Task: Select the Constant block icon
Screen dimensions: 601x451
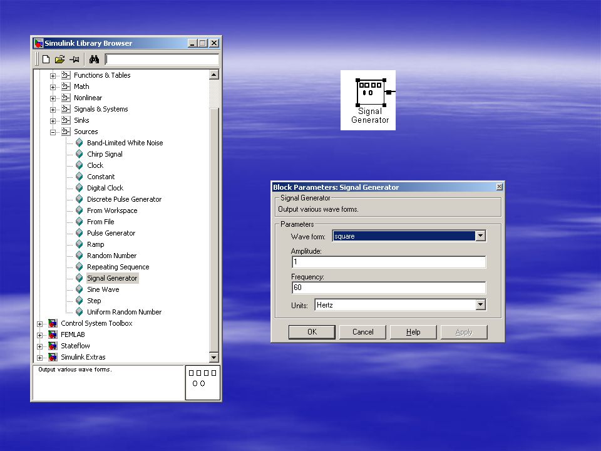Action: point(80,177)
